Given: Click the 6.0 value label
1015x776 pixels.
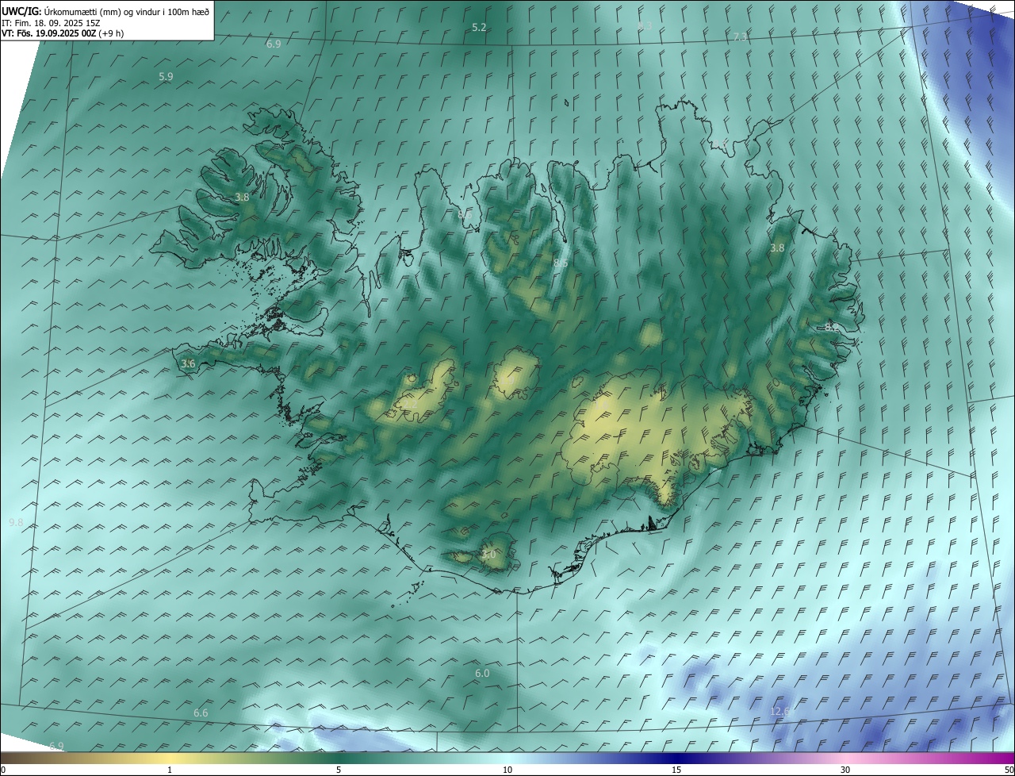Looking at the screenshot, I should pos(482,674).
